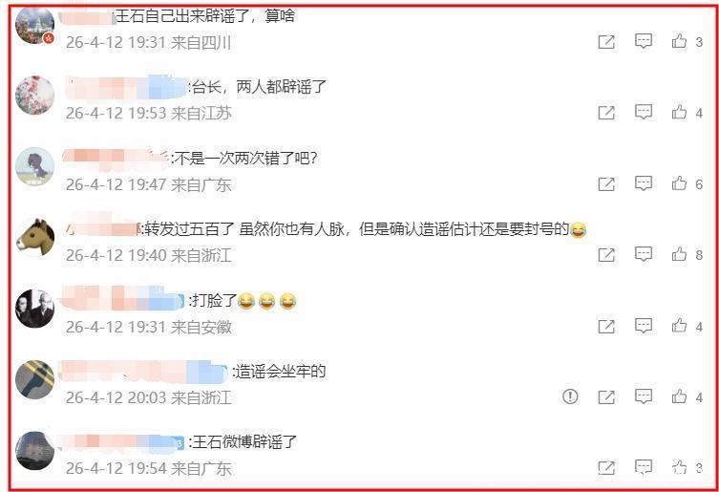Click the blurred username before '打脸了'

122,299
